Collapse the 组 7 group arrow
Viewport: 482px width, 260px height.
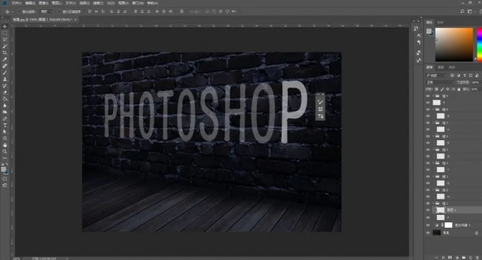pos(433,122)
